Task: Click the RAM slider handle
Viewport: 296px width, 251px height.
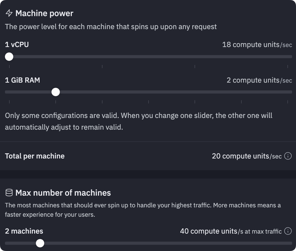Action: click(56, 92)
